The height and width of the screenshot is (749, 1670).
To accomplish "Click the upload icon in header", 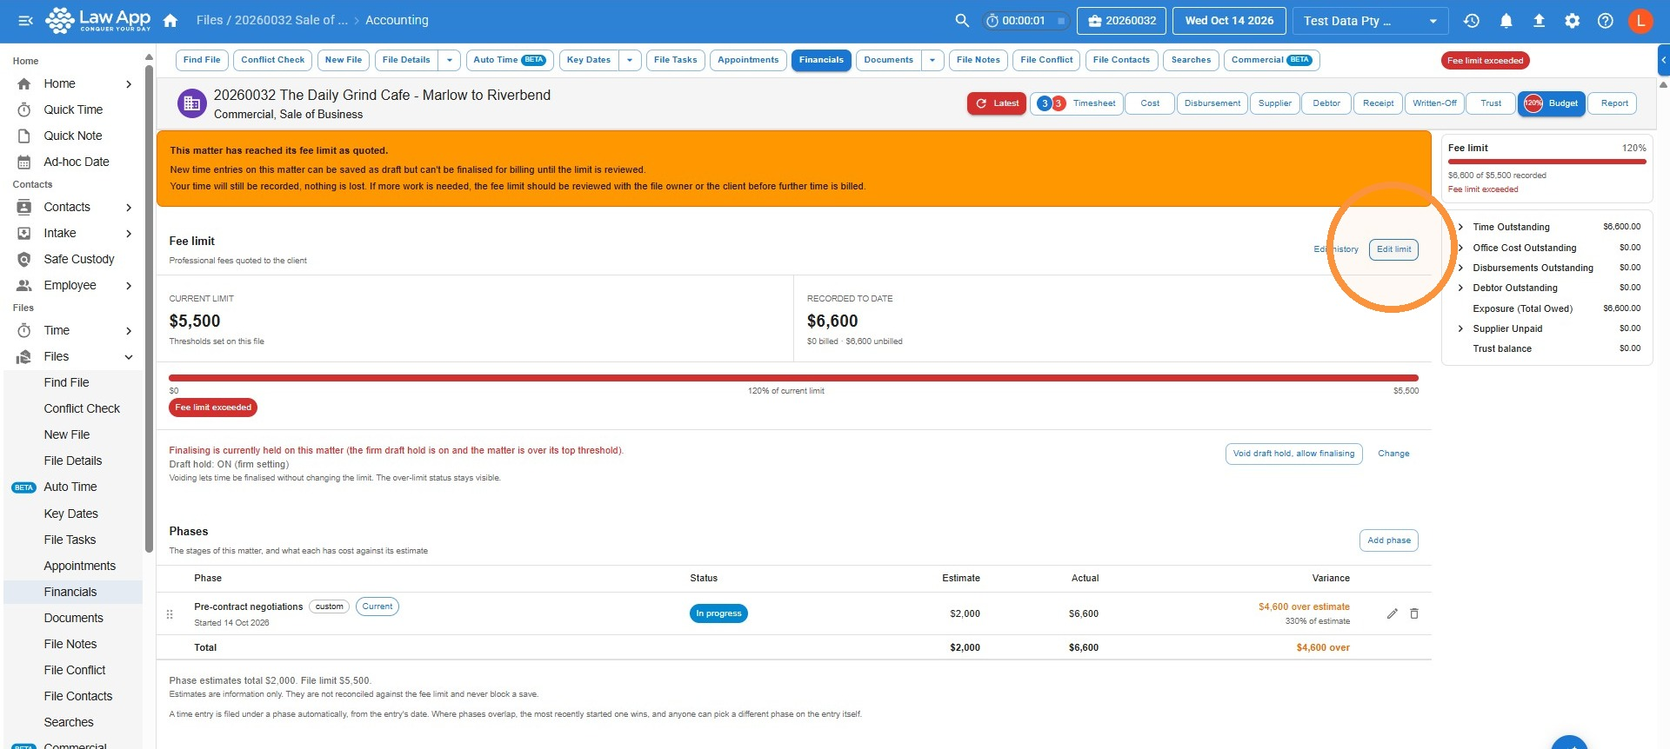I will click(x=1539, y=20).
